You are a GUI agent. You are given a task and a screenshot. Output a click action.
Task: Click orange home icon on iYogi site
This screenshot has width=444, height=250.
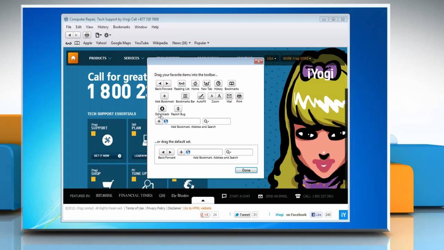pyautogui.click(x=73, y=58)
